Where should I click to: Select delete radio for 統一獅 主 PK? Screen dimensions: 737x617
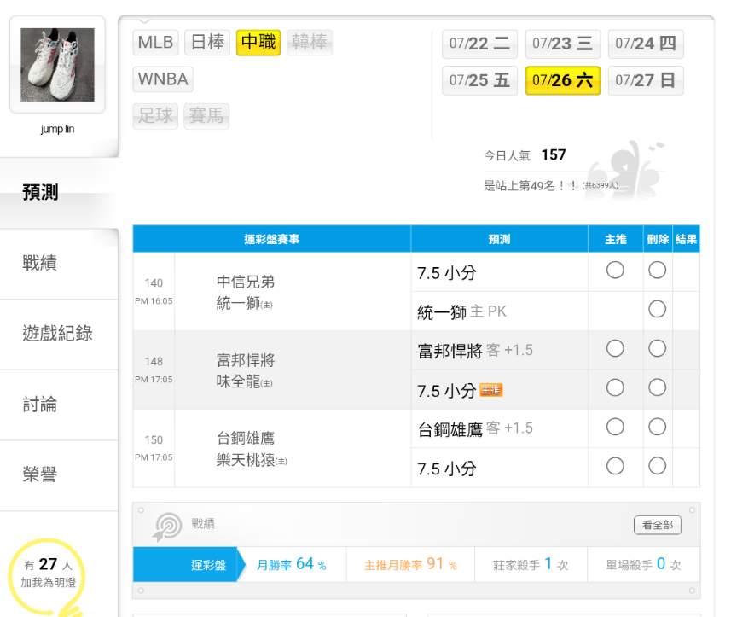(x=657, y=310)
